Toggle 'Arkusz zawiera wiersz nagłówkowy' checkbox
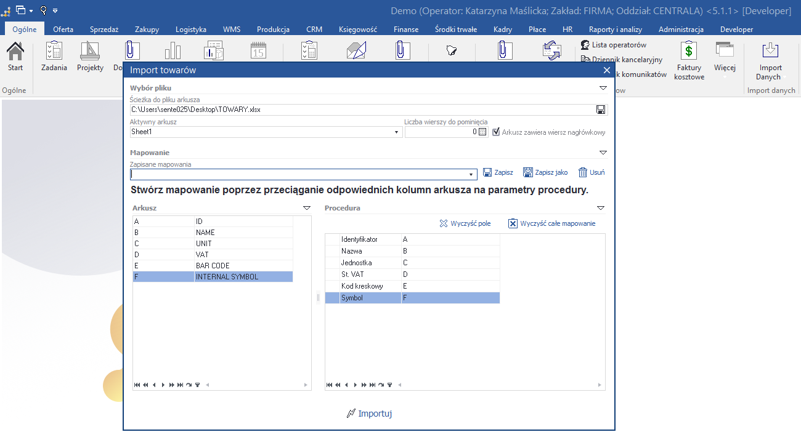The height and width of the screenshot is (432, 801). tap(496, 132)
